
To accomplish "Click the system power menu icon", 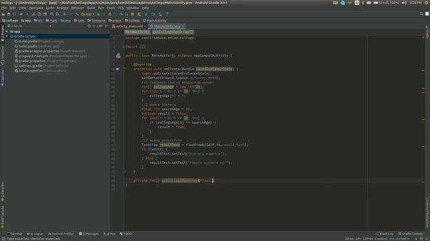I will click(427, 3).
